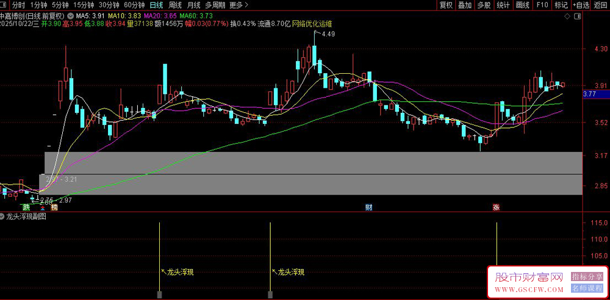Open F10 company information

(x=542, y=5)
